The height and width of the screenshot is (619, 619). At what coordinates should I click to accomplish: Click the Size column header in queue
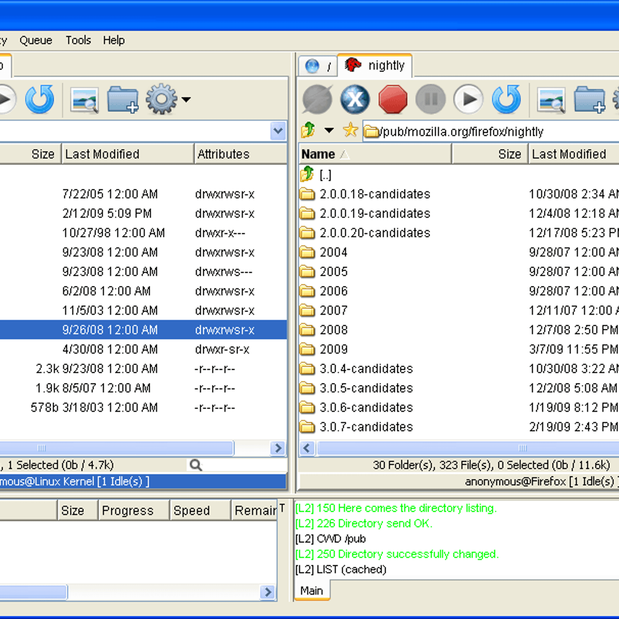click(77, 510)
